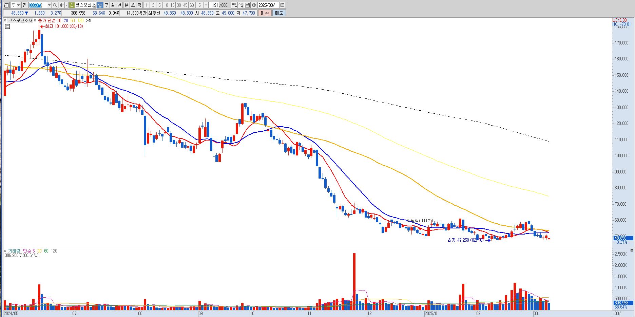Image resolution: width=635 pixels, height=317 pixels.
Task: Click the blue 20 moving average label
Action: point(66,20)
